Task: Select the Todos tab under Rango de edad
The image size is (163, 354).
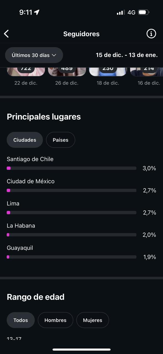Action: coord(20,320)
